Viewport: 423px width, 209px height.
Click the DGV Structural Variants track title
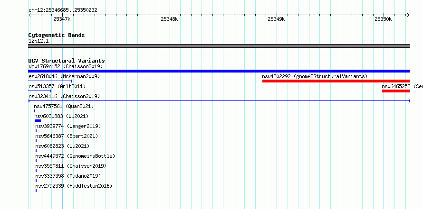(x=67, y=61)
